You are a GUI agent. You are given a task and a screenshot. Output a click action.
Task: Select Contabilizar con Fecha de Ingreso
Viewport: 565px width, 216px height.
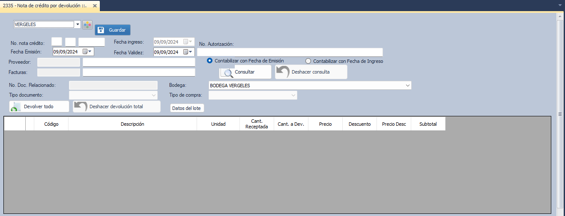pos(308,61)
